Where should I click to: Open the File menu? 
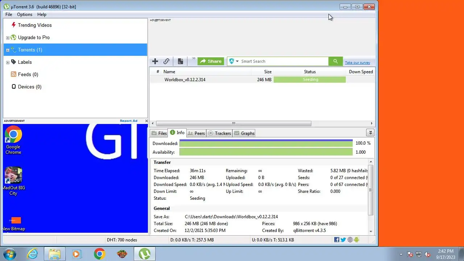(9, 14)
